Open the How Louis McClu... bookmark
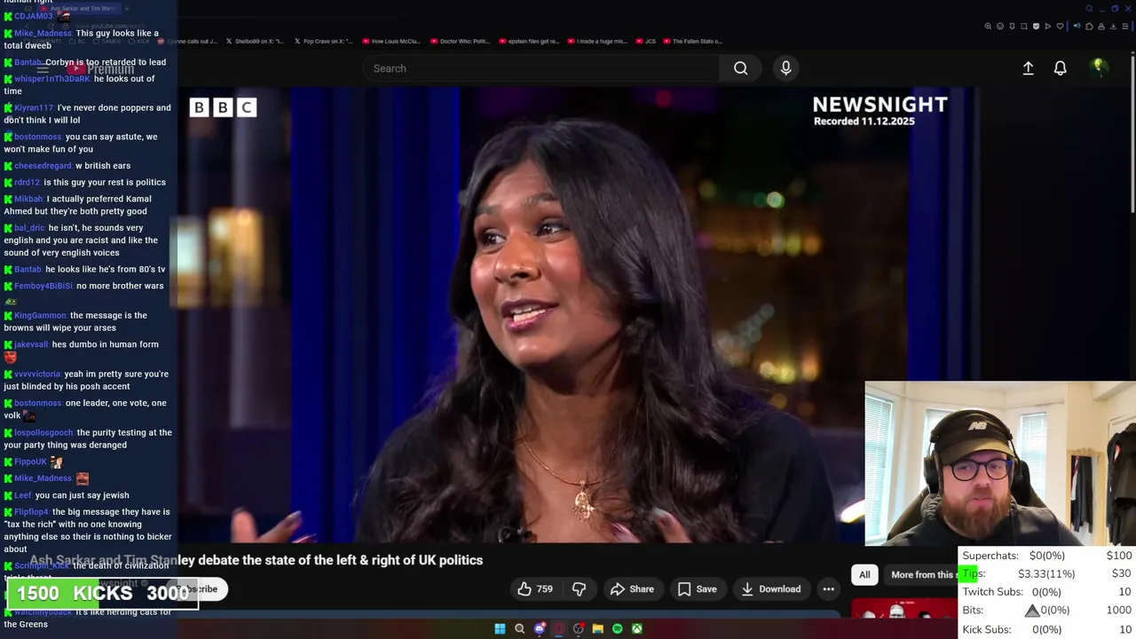Viewport: 1136px width, 639px height. click(x=391, y=41)
